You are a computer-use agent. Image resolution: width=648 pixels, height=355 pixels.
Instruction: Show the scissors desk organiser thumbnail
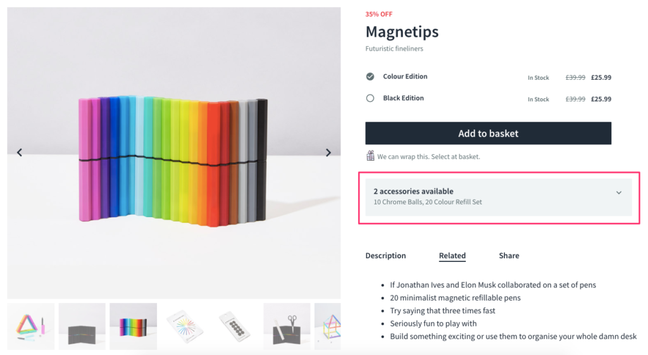[287, 327]
